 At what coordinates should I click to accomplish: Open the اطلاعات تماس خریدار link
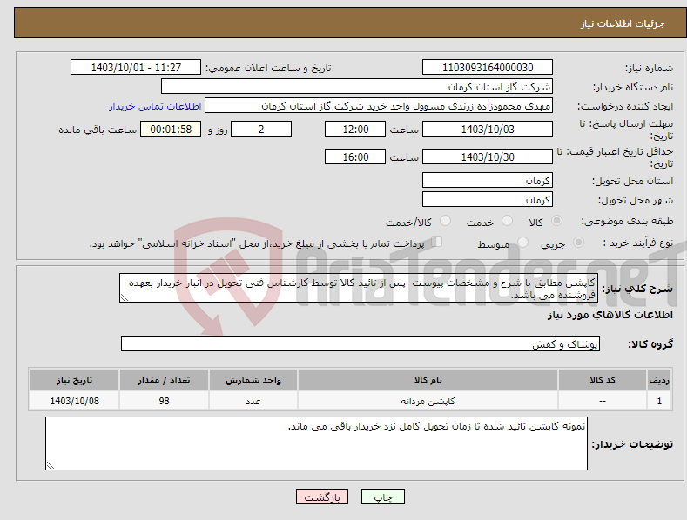click(155, 106)
